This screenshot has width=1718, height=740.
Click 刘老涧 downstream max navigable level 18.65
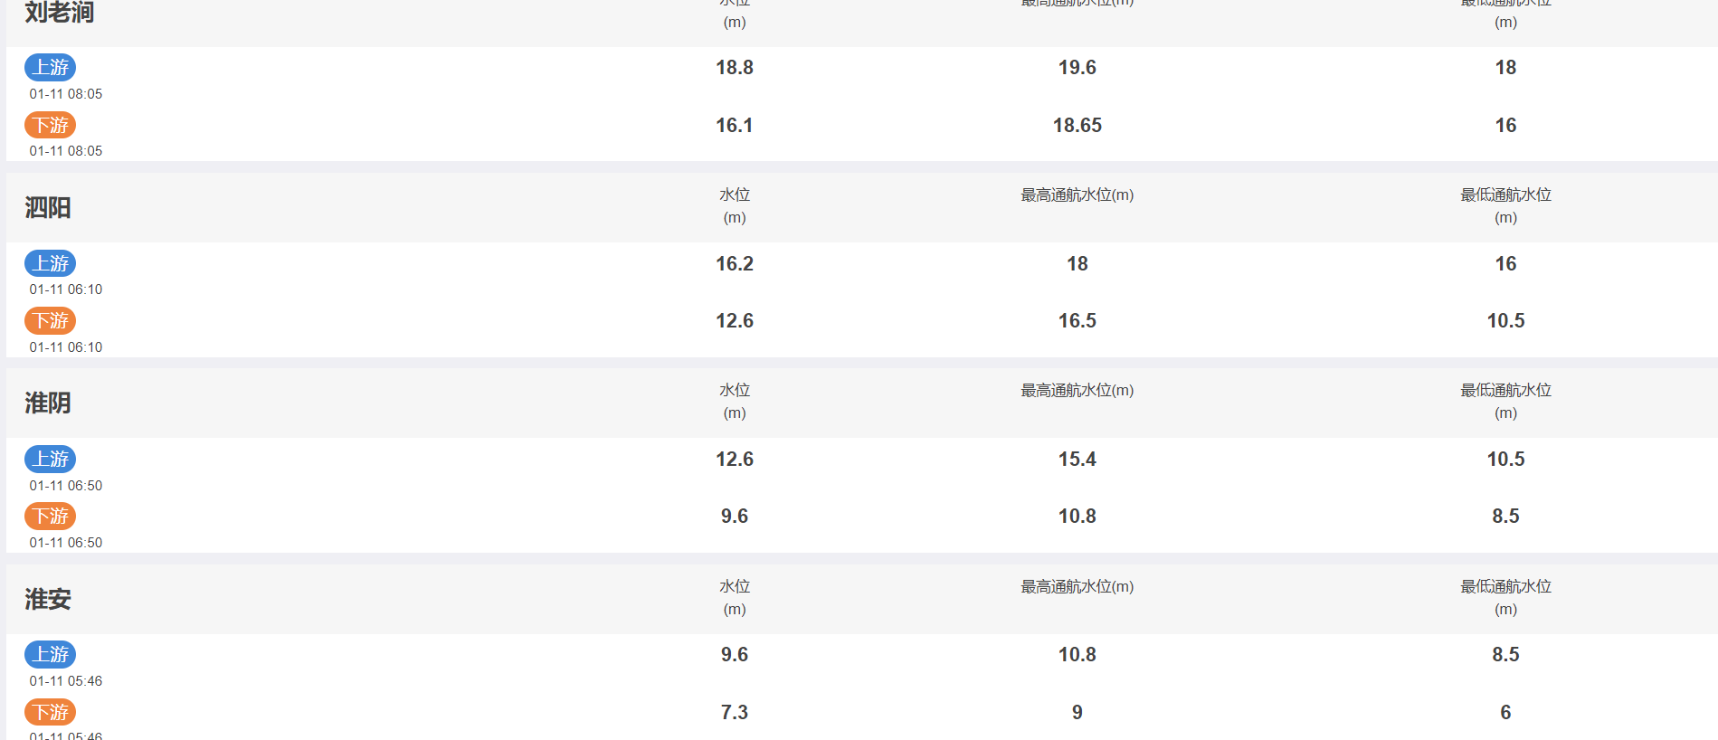tap(1077, 126)
